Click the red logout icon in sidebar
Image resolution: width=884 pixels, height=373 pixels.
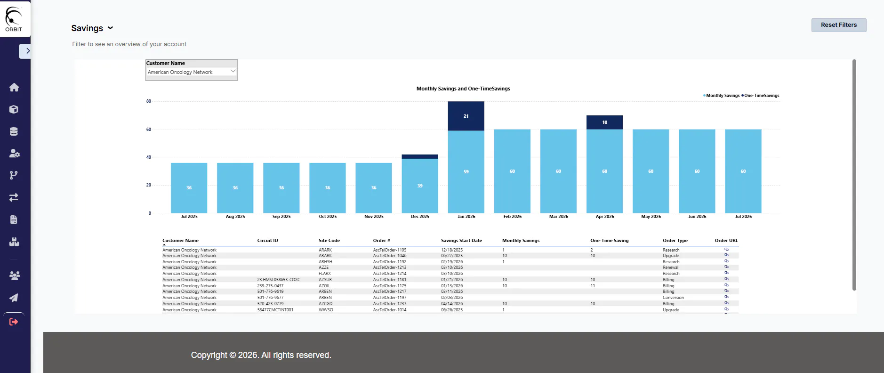point(14,322)
